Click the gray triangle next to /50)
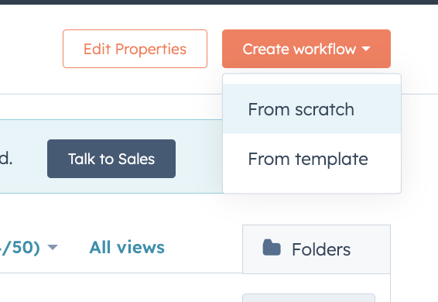 coord(53,247)
